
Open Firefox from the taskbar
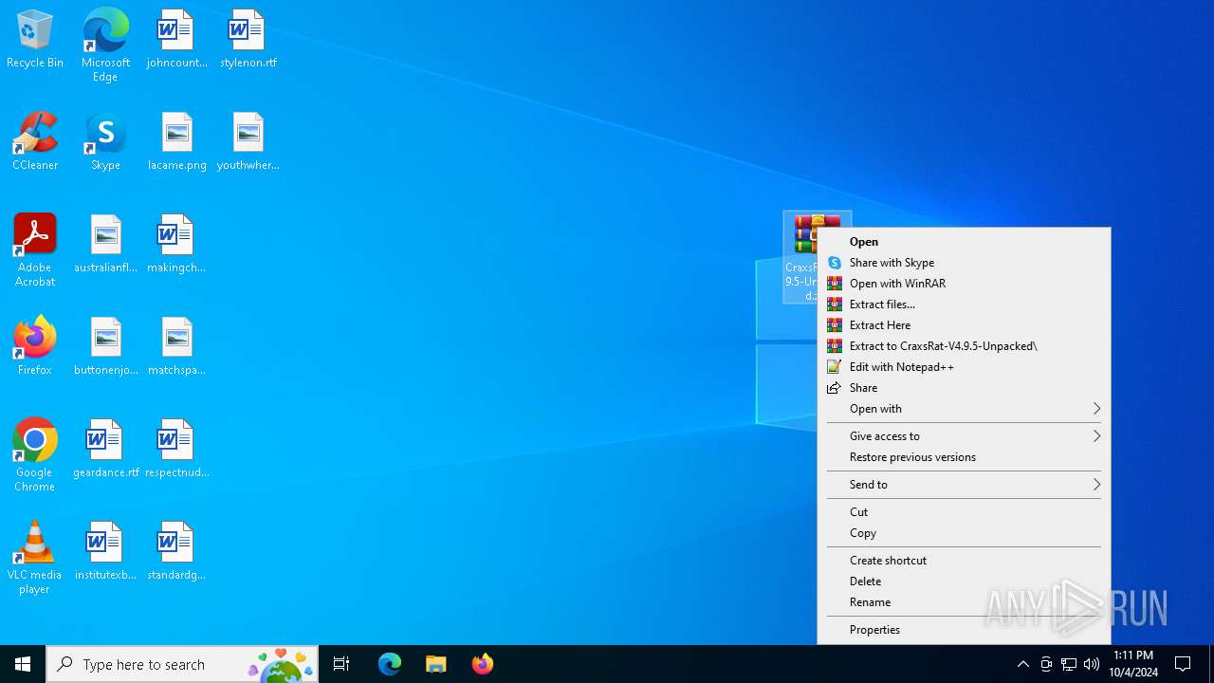tap(482, 664)
